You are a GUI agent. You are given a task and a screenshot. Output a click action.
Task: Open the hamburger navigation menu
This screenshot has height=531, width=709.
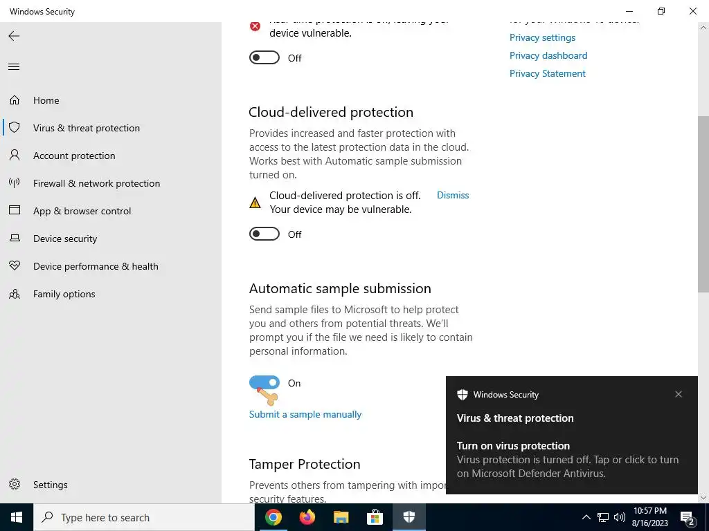14,67
